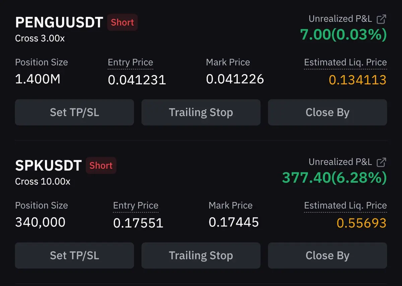Viewport: 402px width, 286px height.
Task: Tap the Short badge next to SPKUSDT
Action: click(101, 166)
